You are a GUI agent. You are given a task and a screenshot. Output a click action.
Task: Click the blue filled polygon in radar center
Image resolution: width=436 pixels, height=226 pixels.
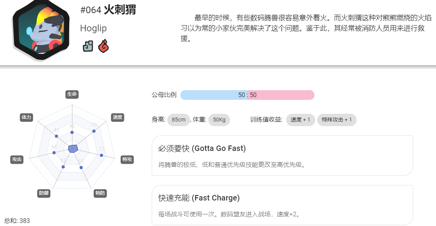(73, 149)
